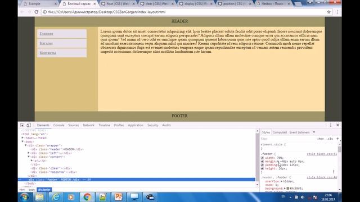
Task: Toggle the DevTools device toolbar icon
Action: tap(29, 125)
